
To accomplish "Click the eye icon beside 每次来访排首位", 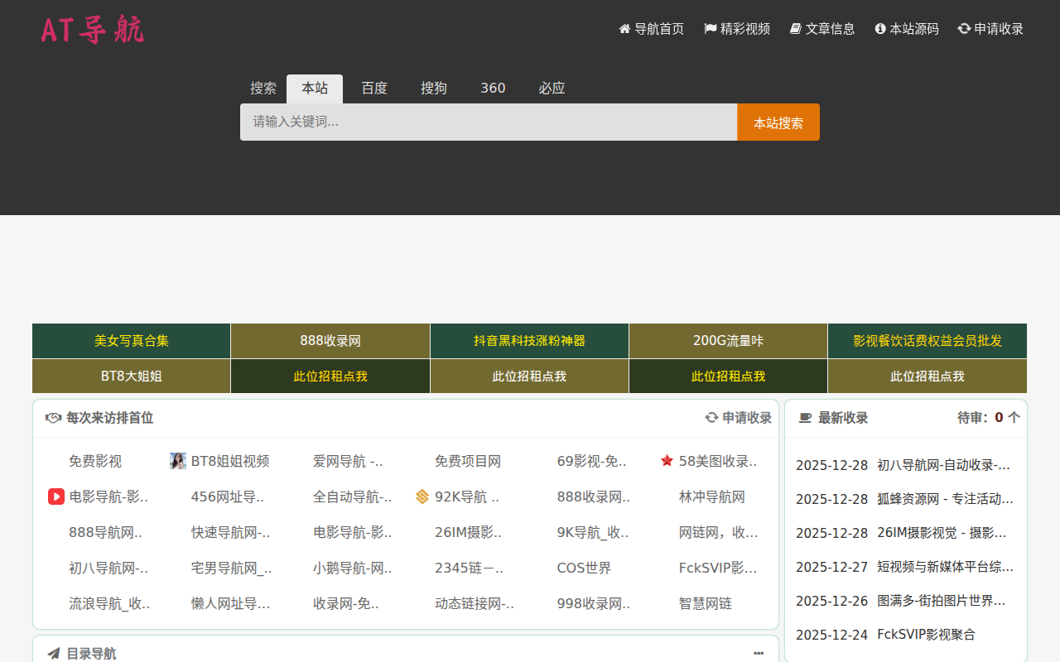I will tap(52, 418).
